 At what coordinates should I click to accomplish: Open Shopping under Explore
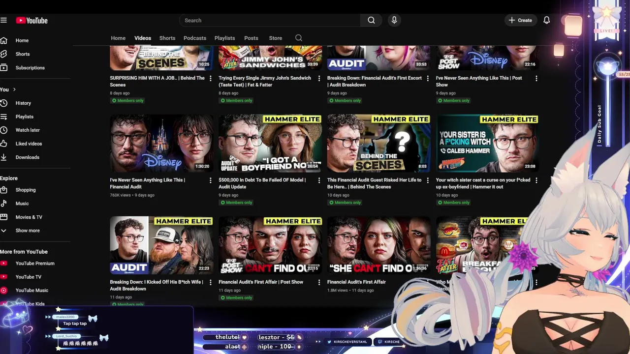(26, 190)
